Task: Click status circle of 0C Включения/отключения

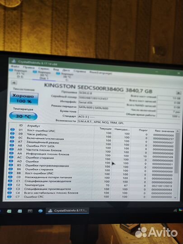Action: click(12, 137)
